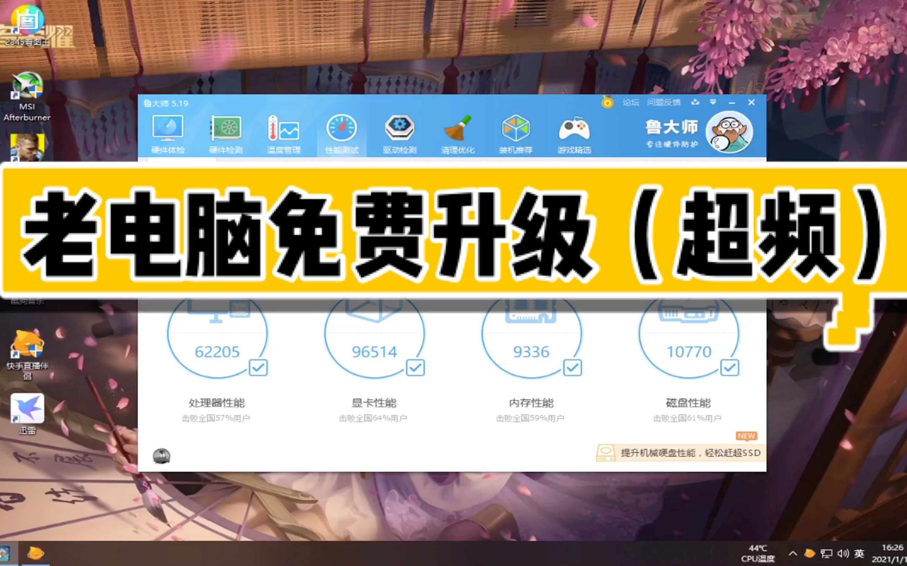Click 击败全国57%用户 text
This screenshot has width=907, height=566.
[x=216, y=418]
